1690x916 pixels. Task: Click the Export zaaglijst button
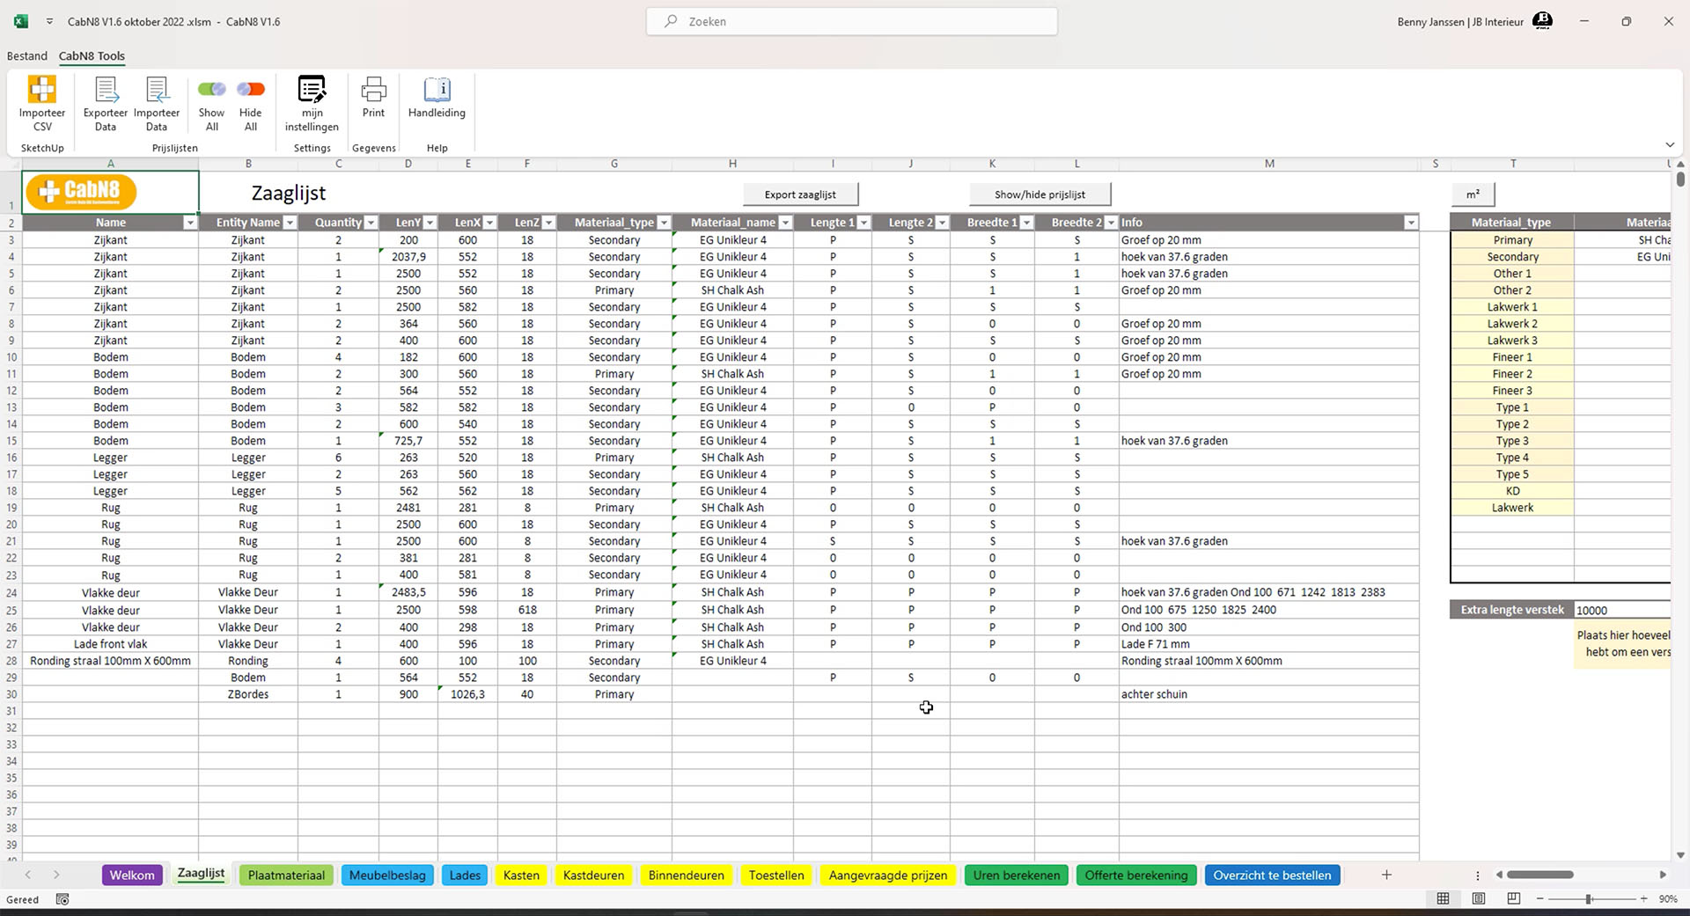800,194
